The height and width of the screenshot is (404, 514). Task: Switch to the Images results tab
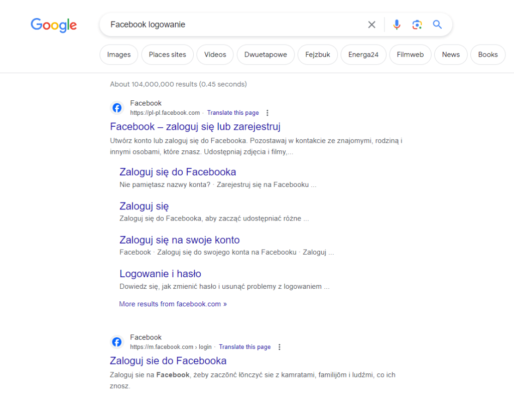pyautogui.click(x=118, y=54)
